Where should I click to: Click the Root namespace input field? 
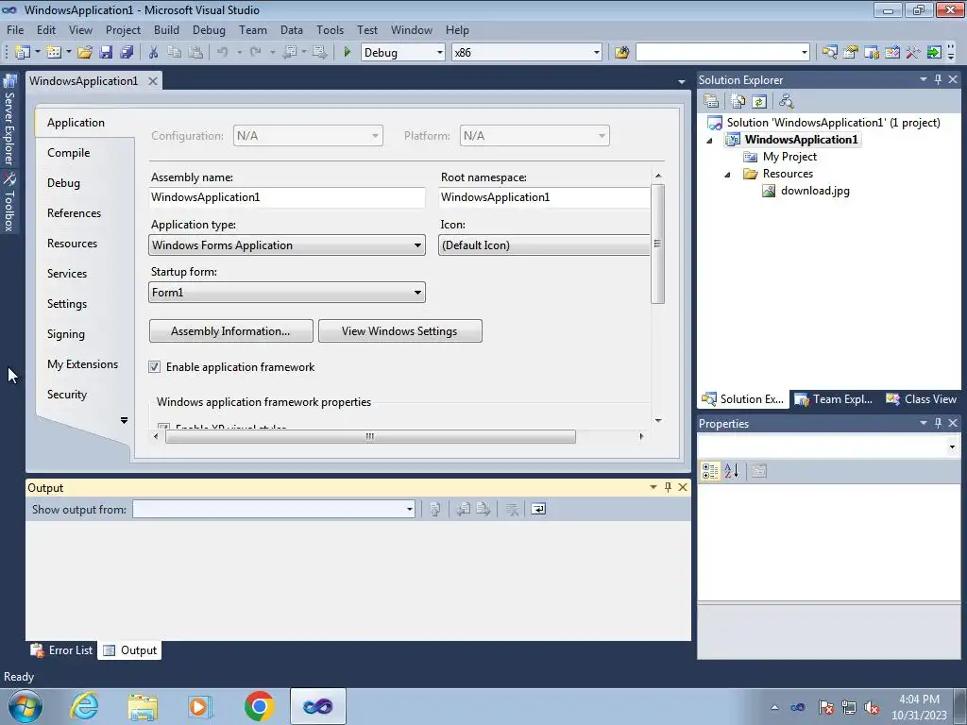544,197
